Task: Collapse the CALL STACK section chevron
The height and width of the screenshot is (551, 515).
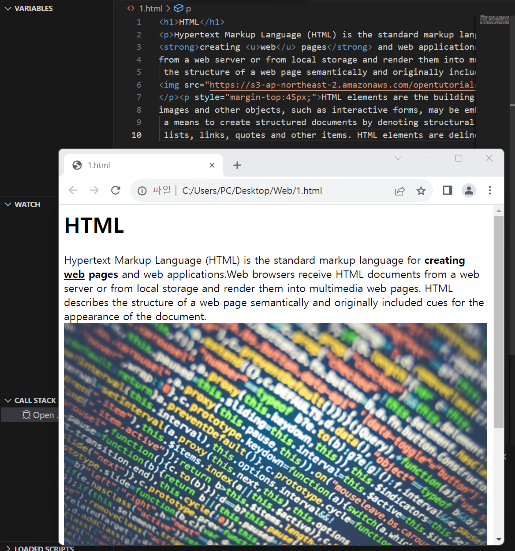Action: 8,400
